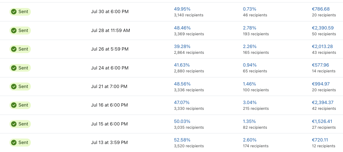Open the €720.11 revenue link

coord(320,140)
